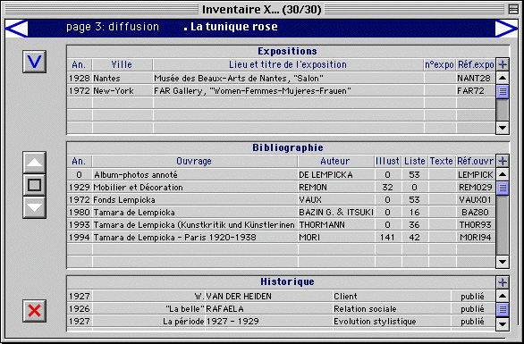The image size is (524, 344).
Task: Click the Auteur column header
Action: point(335,161)
